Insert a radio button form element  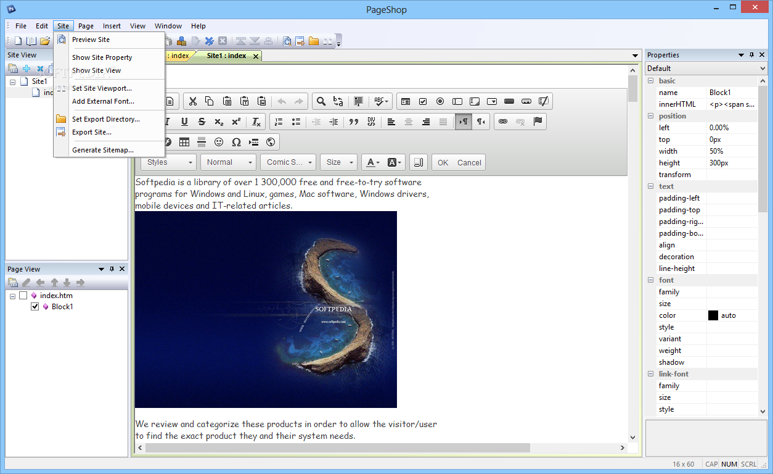pos(440,101)
